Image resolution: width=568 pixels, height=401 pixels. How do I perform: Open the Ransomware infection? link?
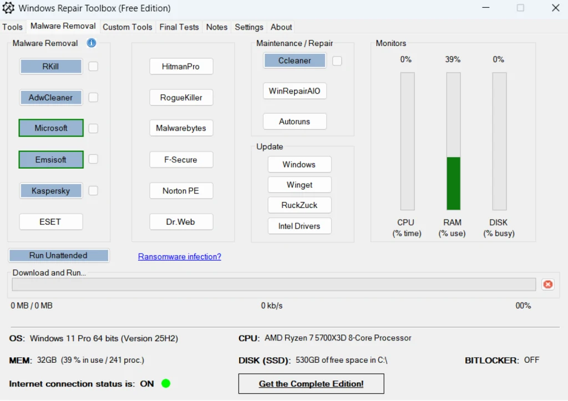click(x=179, y=257)
